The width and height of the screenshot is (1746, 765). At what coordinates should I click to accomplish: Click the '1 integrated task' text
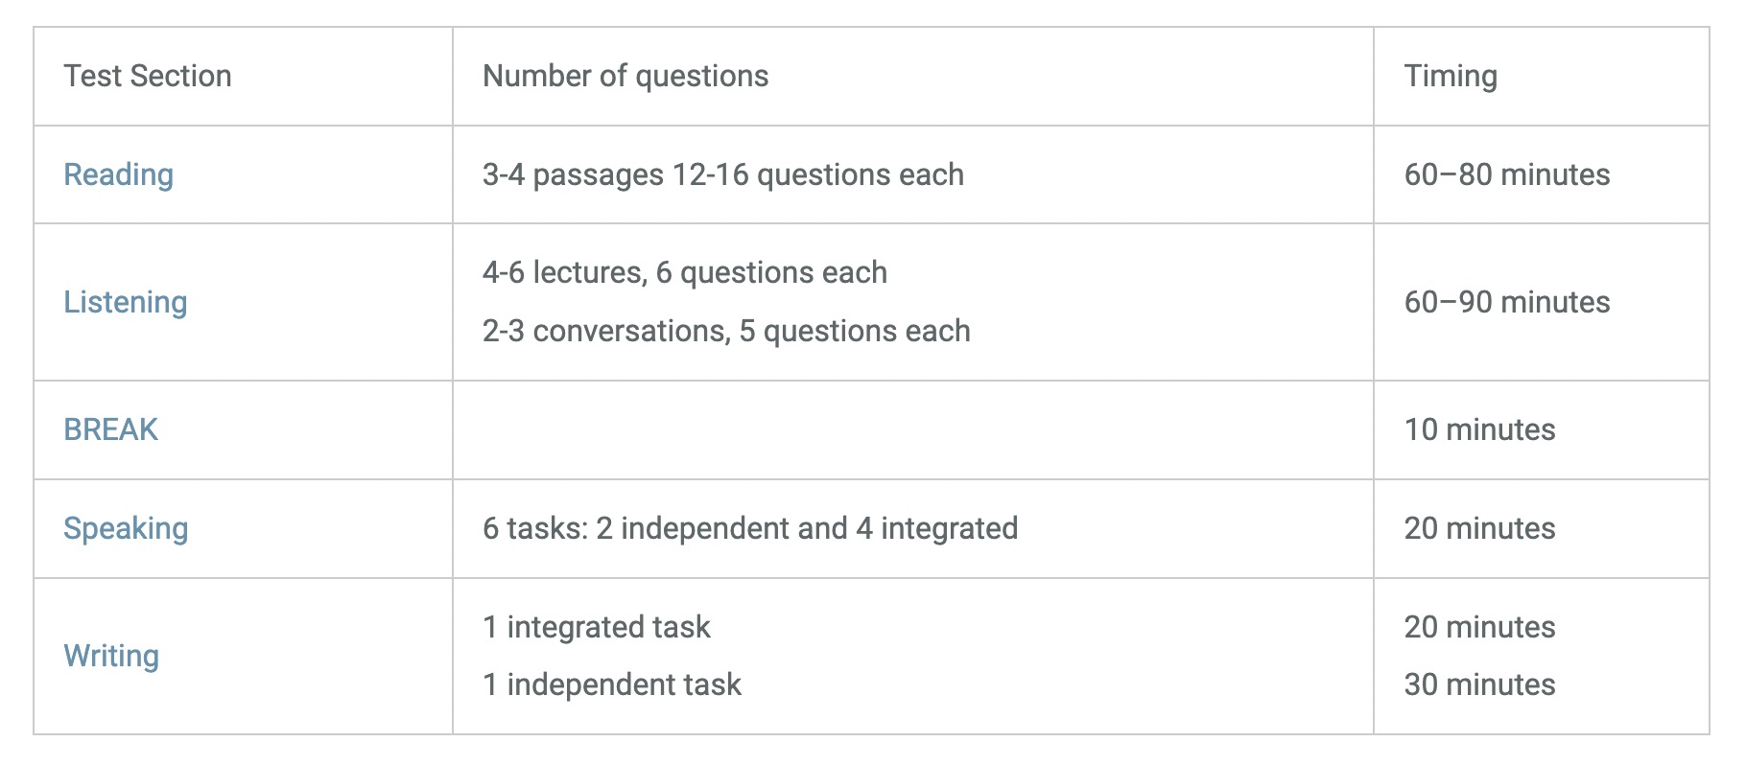click(x=596, y=627)
